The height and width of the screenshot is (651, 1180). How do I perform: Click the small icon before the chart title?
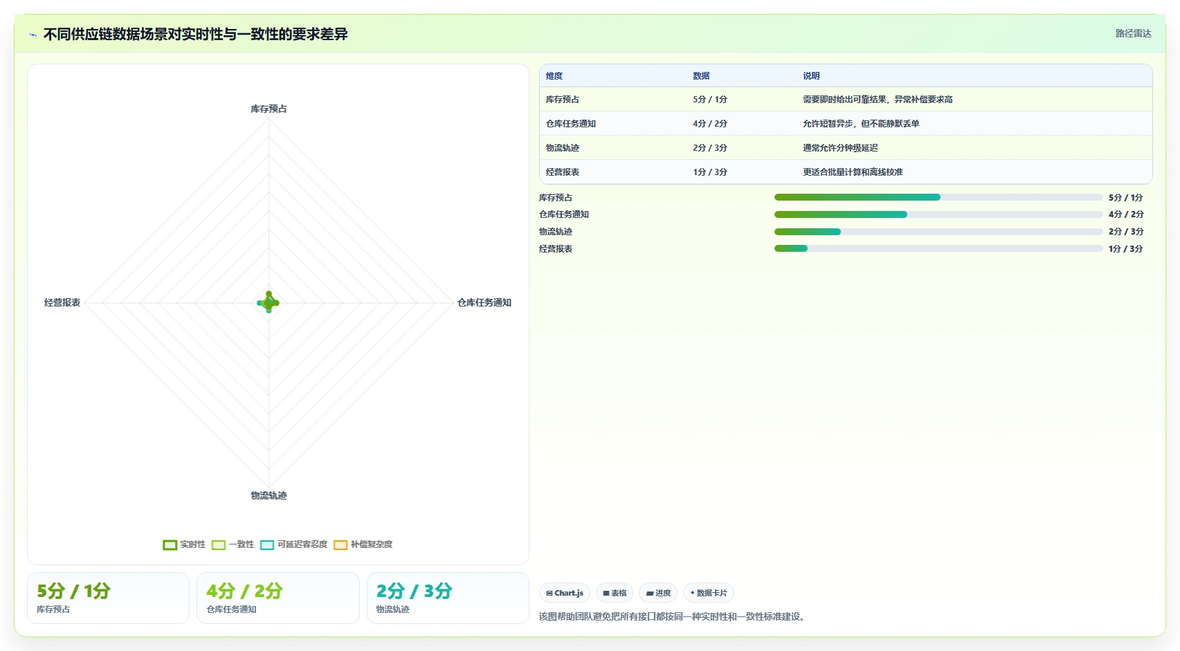tap(33, 35)
